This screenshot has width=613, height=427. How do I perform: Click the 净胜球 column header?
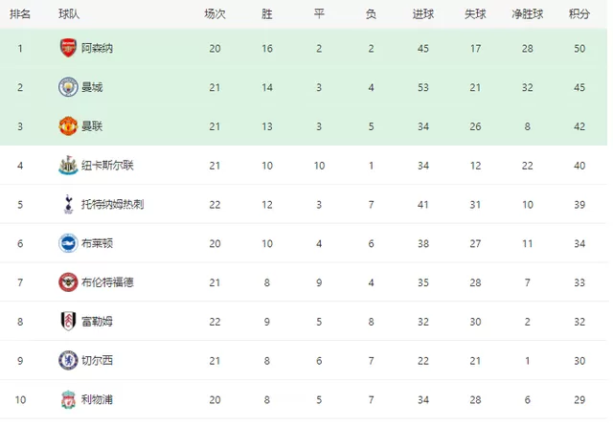pos(528,14)
